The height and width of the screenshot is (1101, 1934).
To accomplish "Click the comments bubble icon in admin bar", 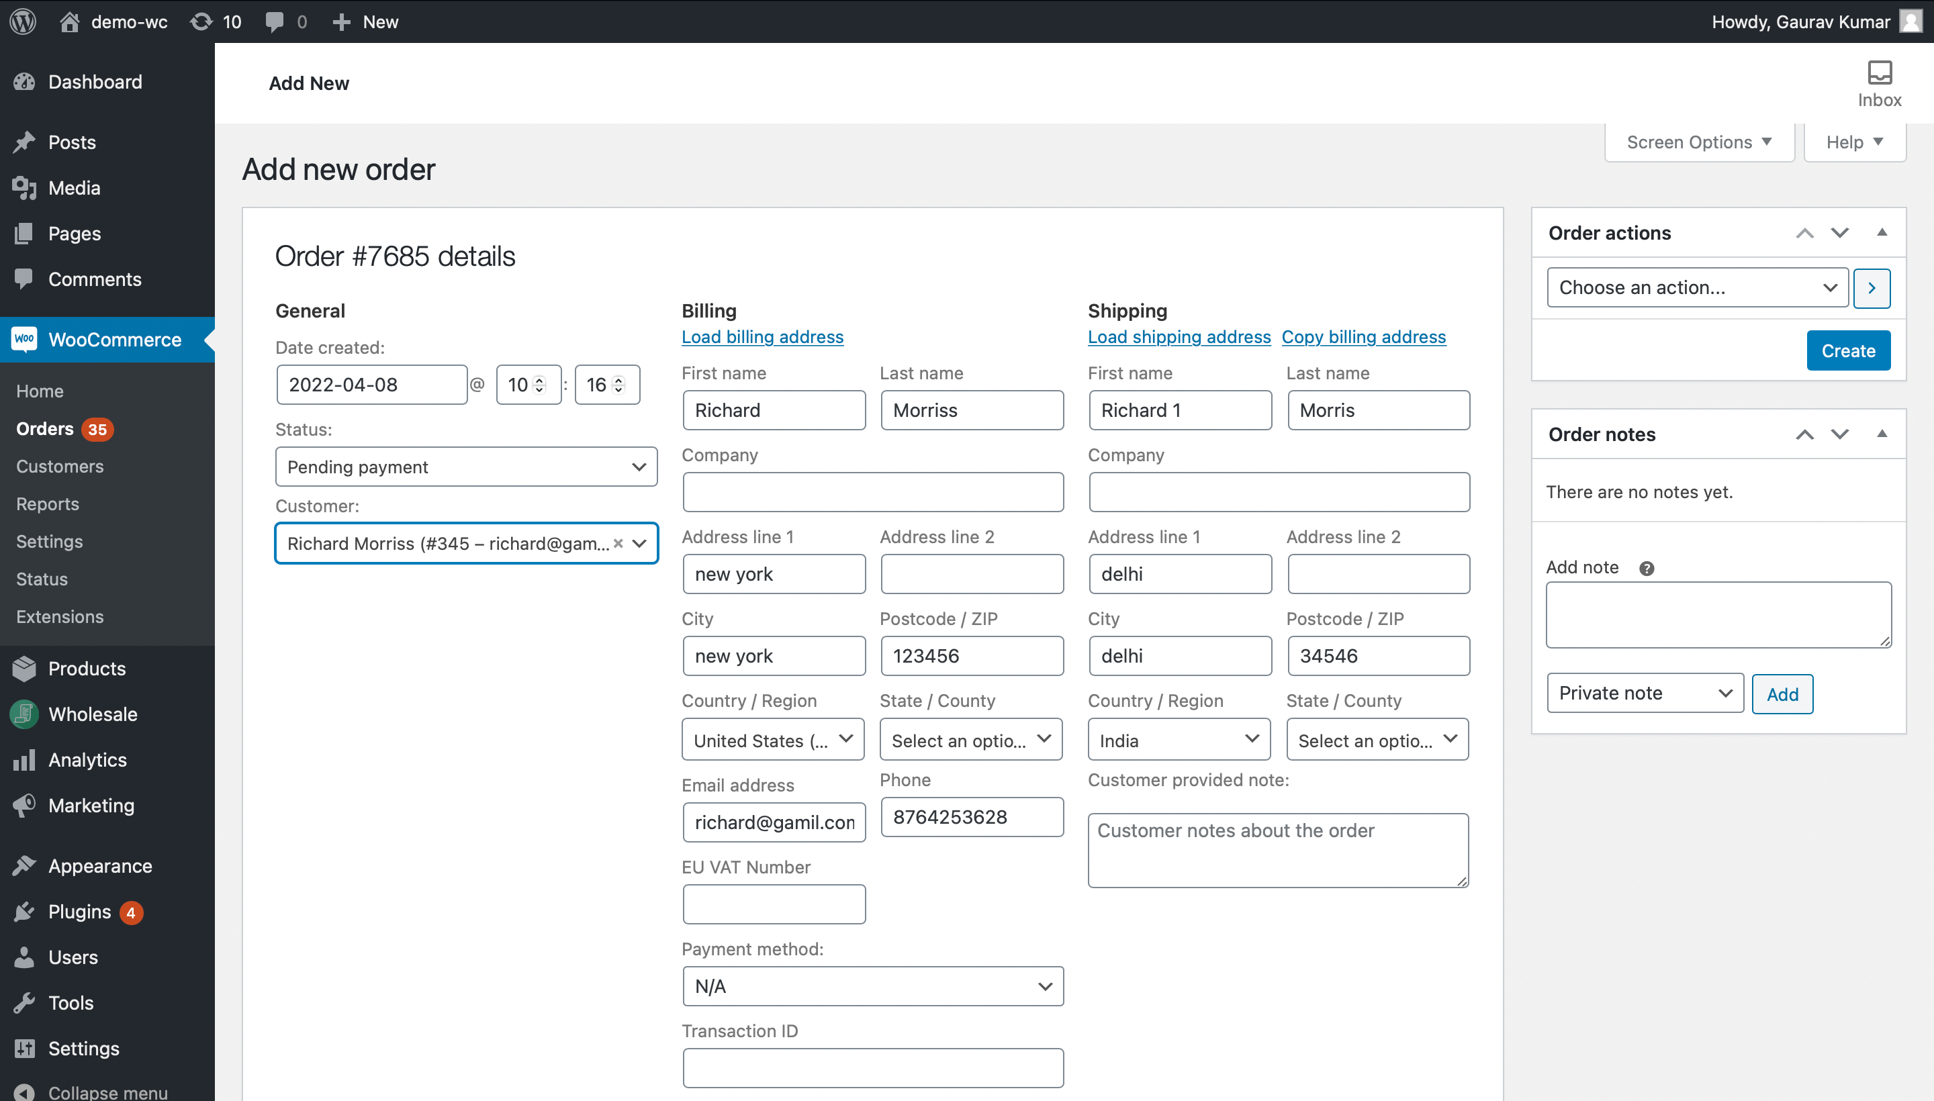I will 274,21.
